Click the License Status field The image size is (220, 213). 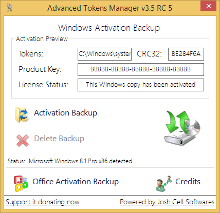[141, 85]
